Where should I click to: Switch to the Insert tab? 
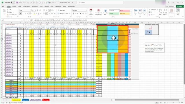14,6
